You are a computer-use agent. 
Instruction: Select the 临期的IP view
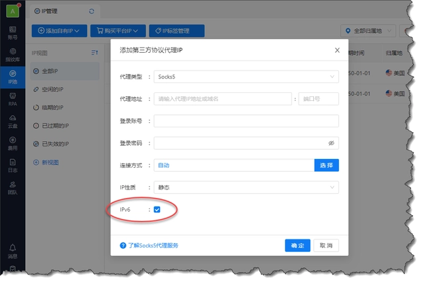(65, 108)
